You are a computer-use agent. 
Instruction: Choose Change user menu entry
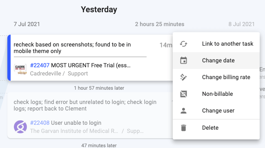pyautogui.click(x=216, y=111)
